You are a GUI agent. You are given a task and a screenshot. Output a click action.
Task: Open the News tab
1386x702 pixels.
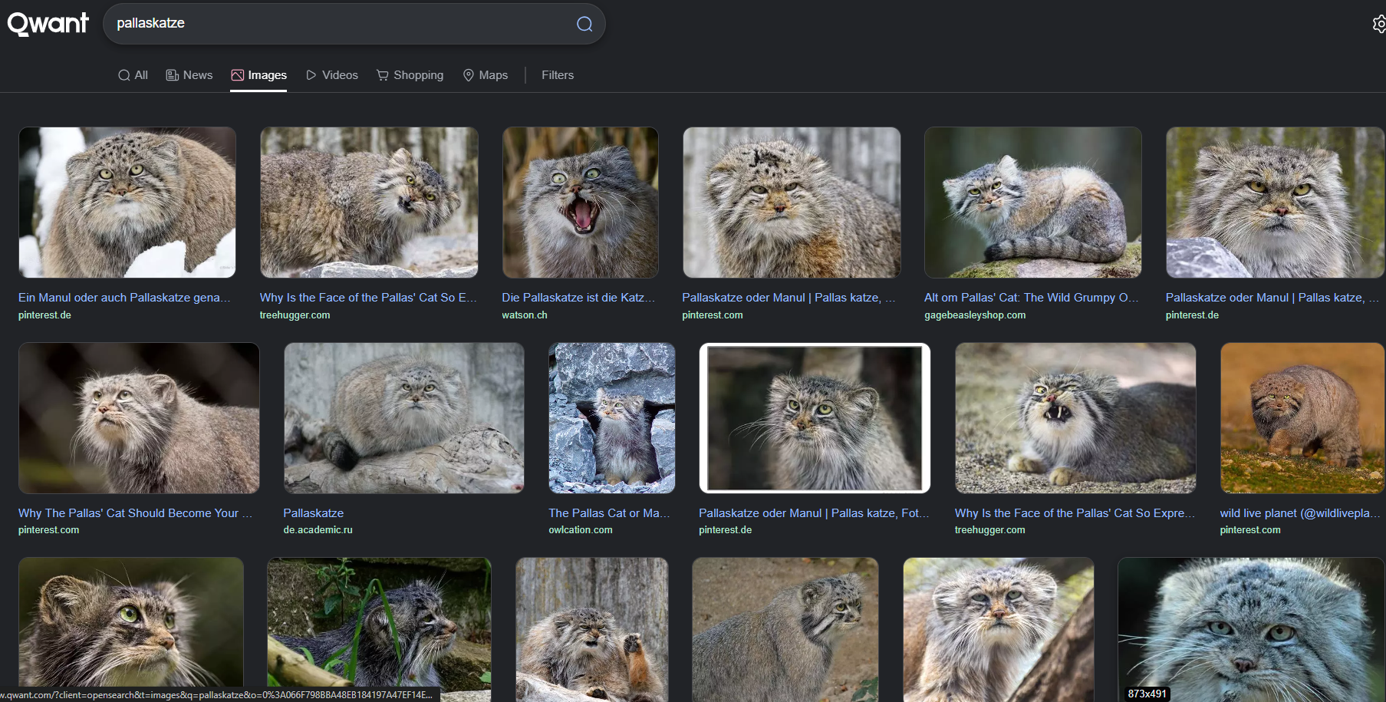[x=189, y=75]
